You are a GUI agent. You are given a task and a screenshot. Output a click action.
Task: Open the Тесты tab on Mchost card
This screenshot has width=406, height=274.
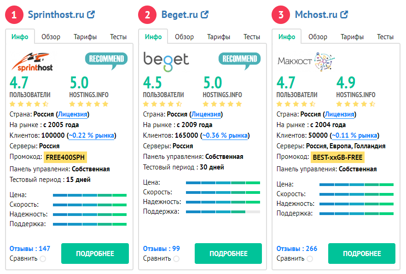(x=385, y=37)
